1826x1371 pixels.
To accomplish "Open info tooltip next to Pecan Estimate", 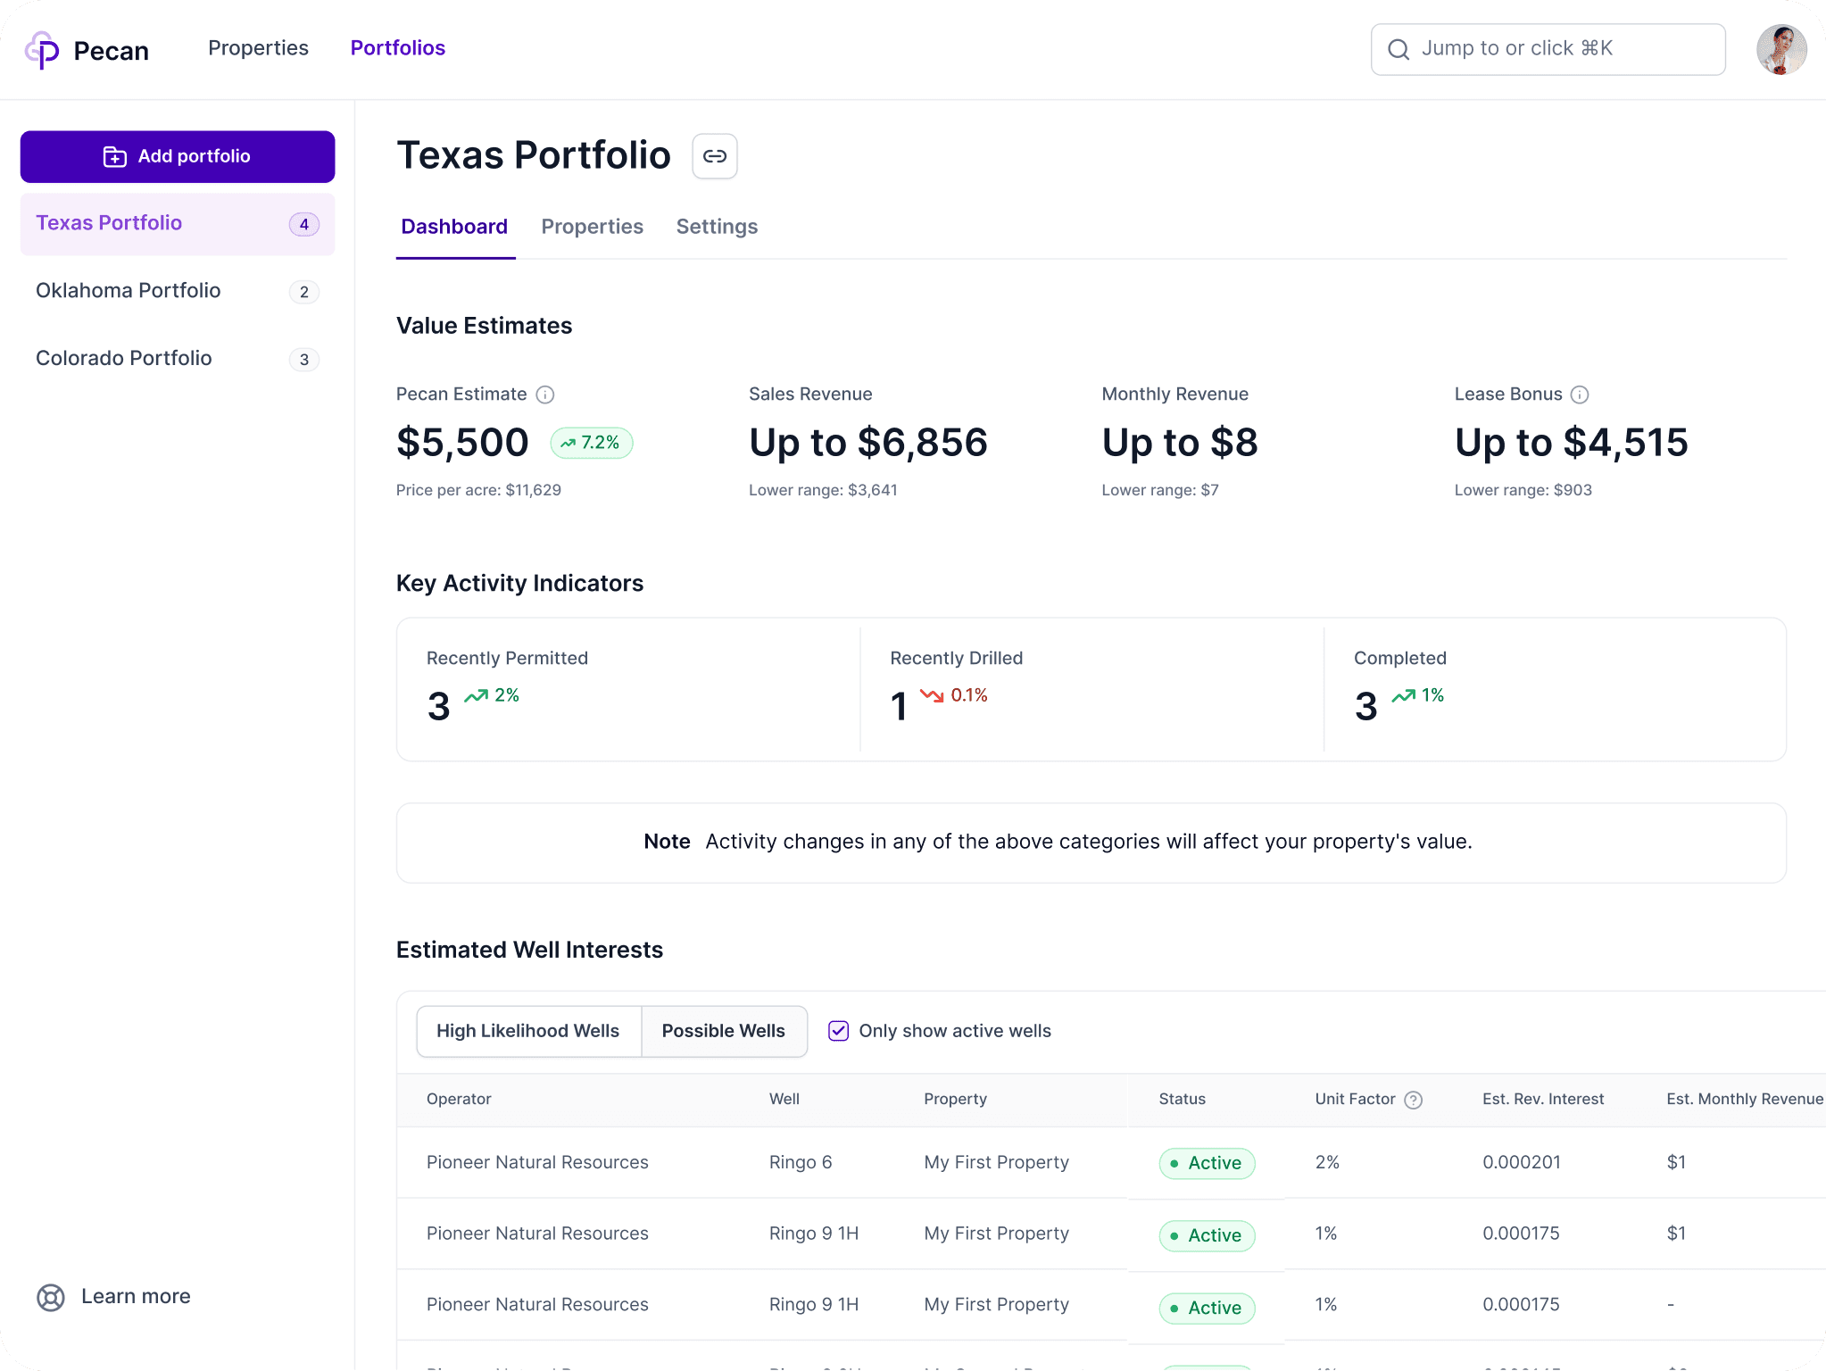I will [x=545, y=395].
